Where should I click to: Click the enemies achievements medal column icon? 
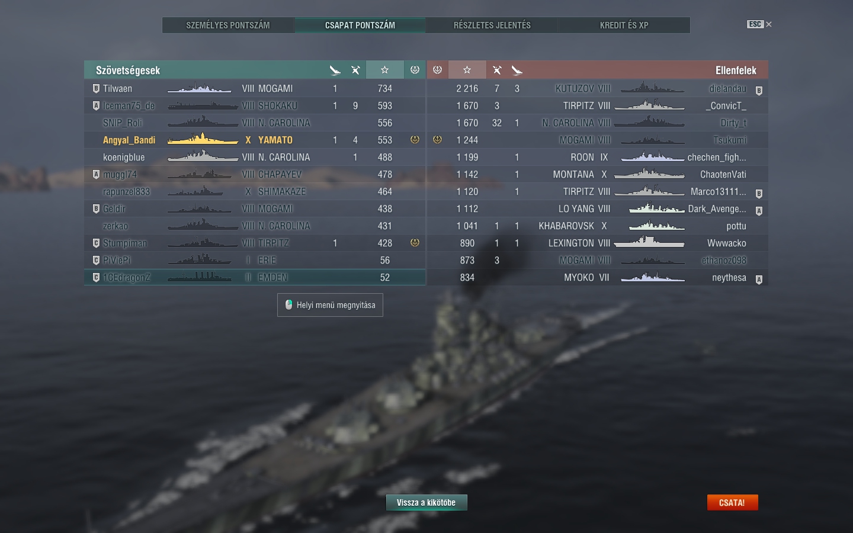pyautogui.click(x=437, y=70)
